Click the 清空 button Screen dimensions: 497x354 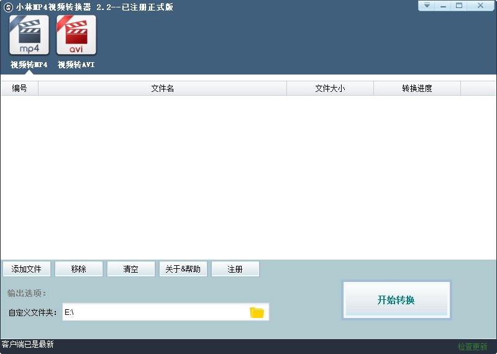[x=131, y=269]
